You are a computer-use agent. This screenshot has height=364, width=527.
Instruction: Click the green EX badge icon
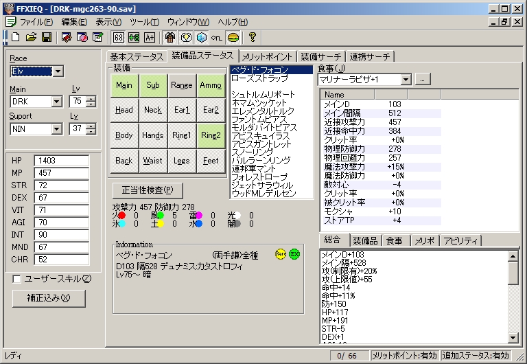tap(294, 254)
